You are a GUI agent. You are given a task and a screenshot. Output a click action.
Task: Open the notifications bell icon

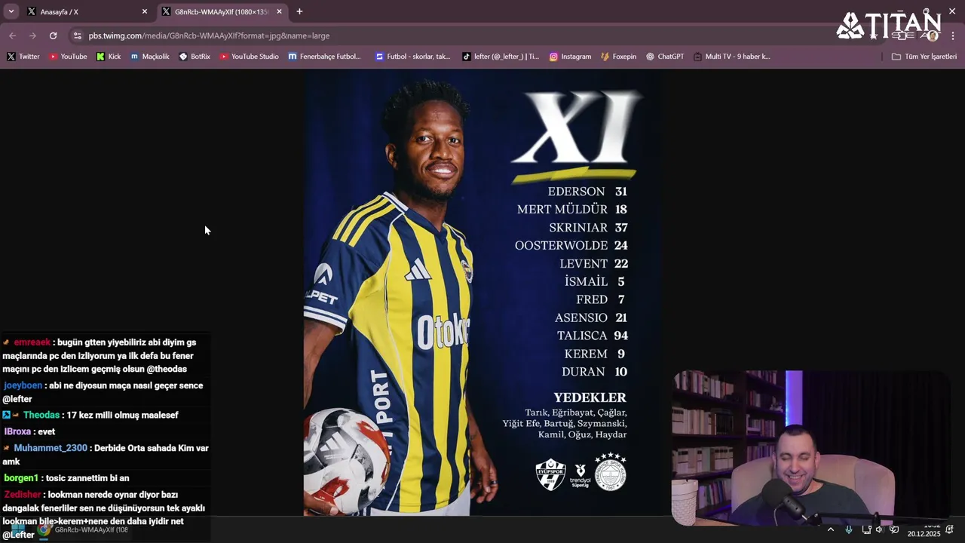950,529
